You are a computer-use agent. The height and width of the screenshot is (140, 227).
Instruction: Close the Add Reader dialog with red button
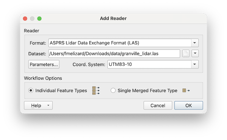point(25,18)
